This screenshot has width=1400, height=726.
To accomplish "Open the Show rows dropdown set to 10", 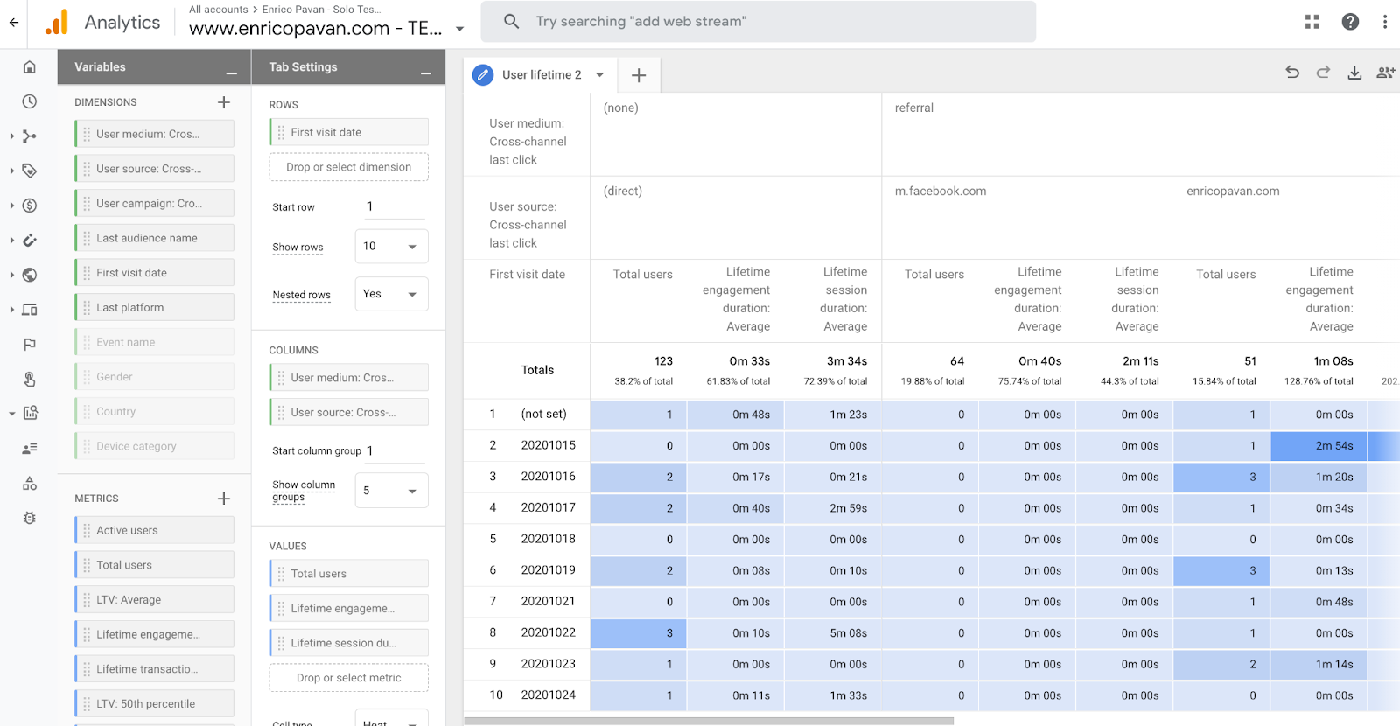I will 391,247.
